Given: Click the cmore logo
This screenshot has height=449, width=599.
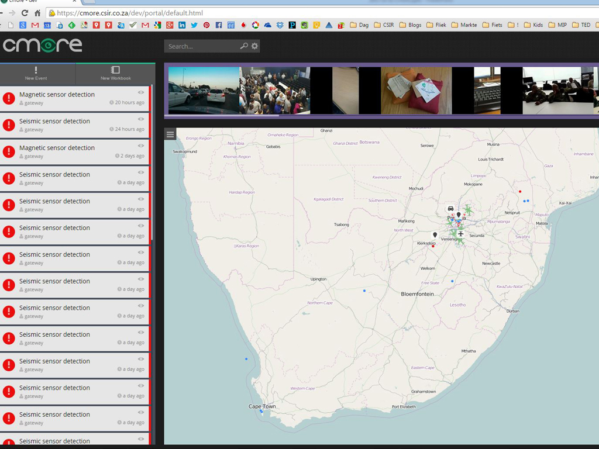Looking at the screenshot, I should pyautogui.click(x=42, y=45).
